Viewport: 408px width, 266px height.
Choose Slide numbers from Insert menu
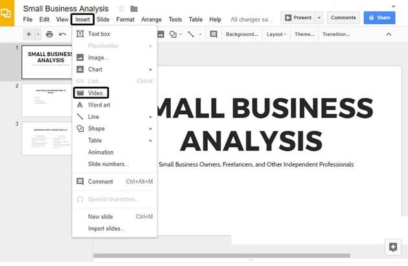[x=115, y=164]
